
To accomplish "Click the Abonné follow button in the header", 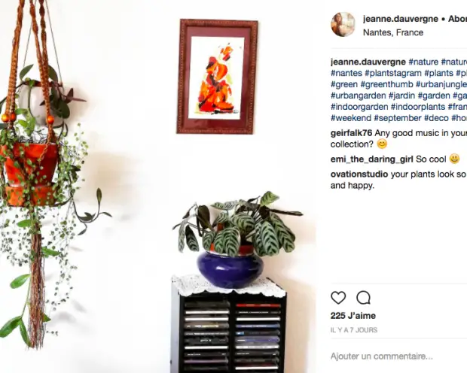I will pyautogui.click(x=457, y=19).
